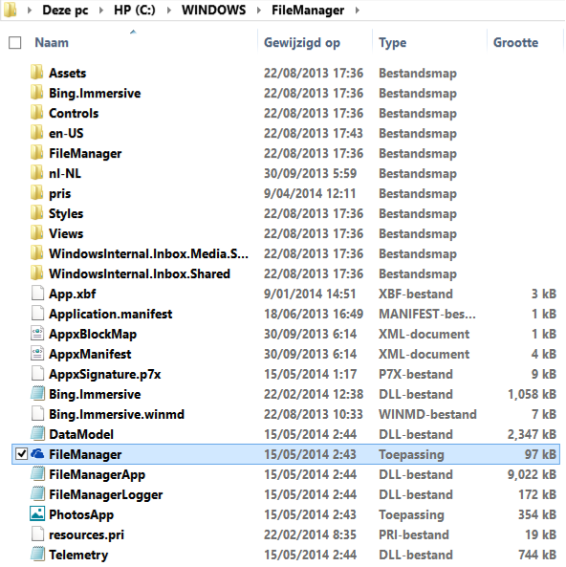Navigate to HP (C:) in breadcrumb
Viewport: 566px width, 567px height.
click(135, 11)
